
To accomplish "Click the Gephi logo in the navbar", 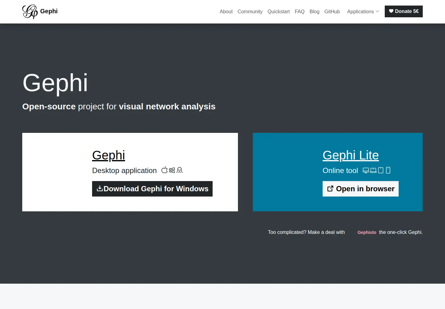I will [30, 12].
